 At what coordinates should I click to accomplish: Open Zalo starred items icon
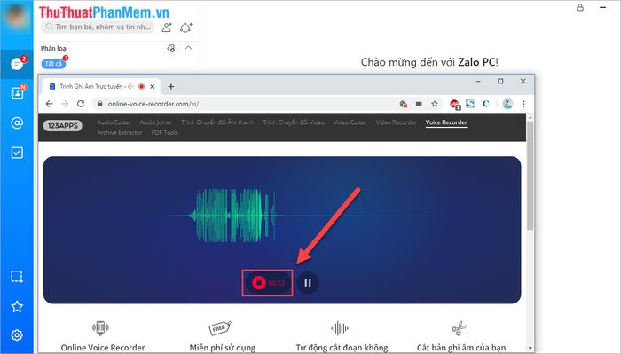17,306
